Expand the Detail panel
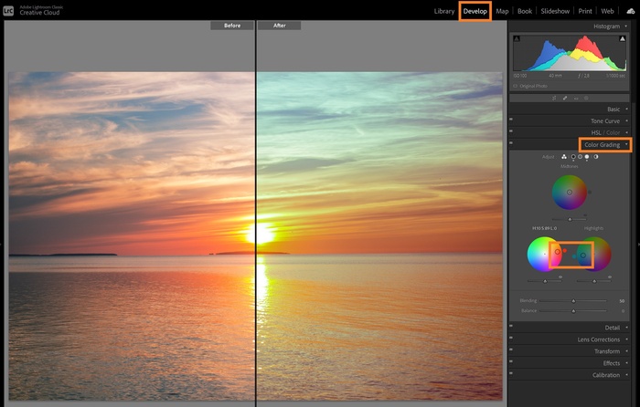The height and width of the screenshot is (407, 640). coord(626,328)
